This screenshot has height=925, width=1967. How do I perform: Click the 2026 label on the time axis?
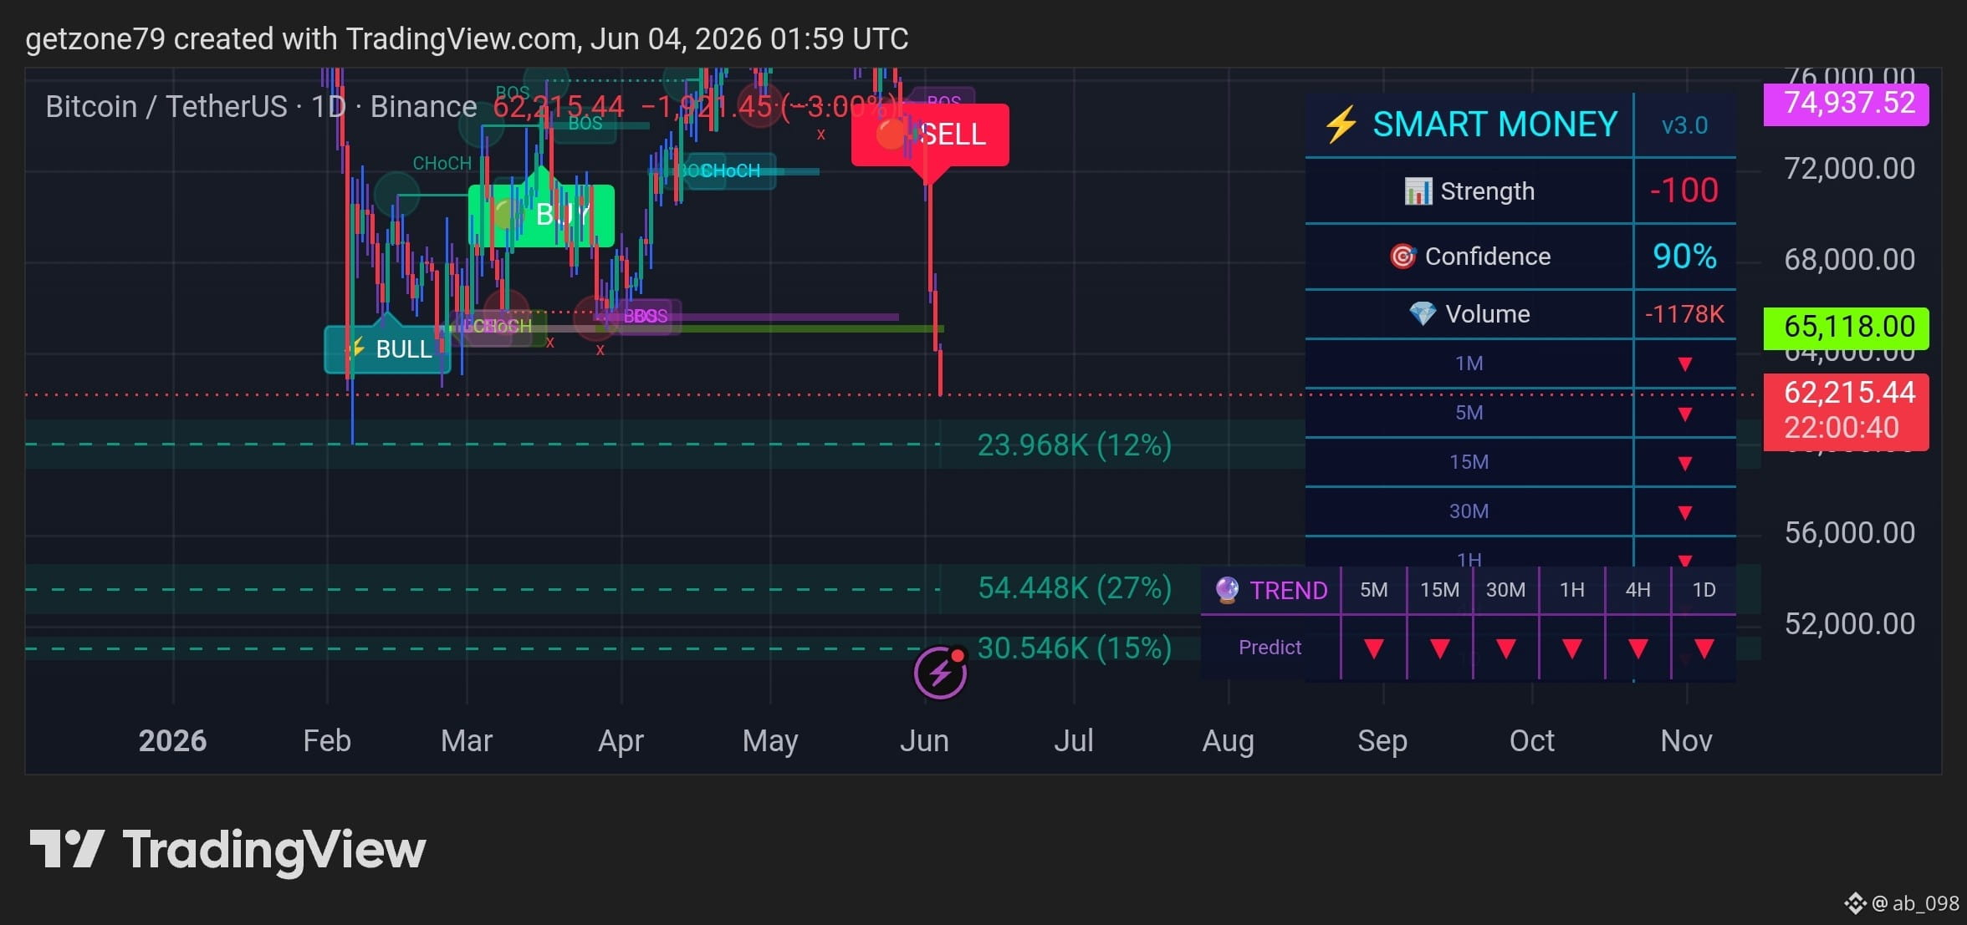(x=172, y=741)
